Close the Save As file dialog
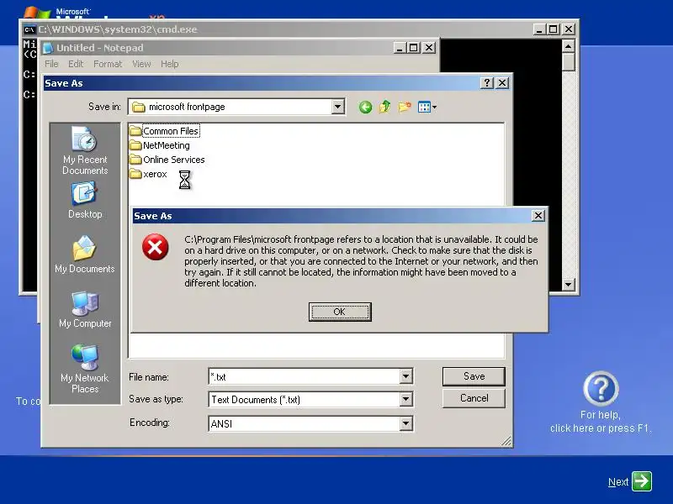Image resolution: width=673 pixels, height=504 pixels. point(502,82)
